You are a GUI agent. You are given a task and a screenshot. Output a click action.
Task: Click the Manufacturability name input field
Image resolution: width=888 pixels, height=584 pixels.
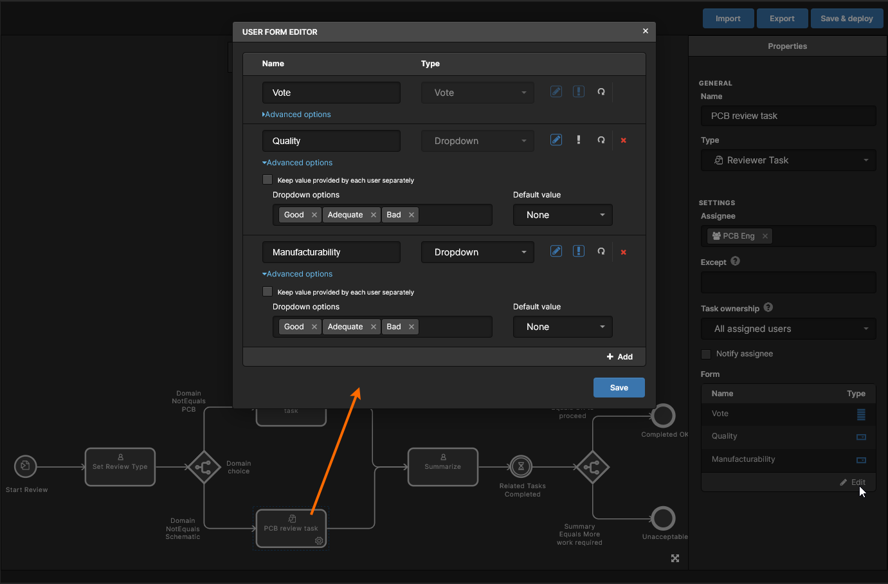(331, 252)
